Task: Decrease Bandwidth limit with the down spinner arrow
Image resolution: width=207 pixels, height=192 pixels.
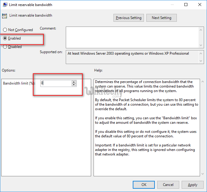Action: pyautogui.click(x=74, y=85)
